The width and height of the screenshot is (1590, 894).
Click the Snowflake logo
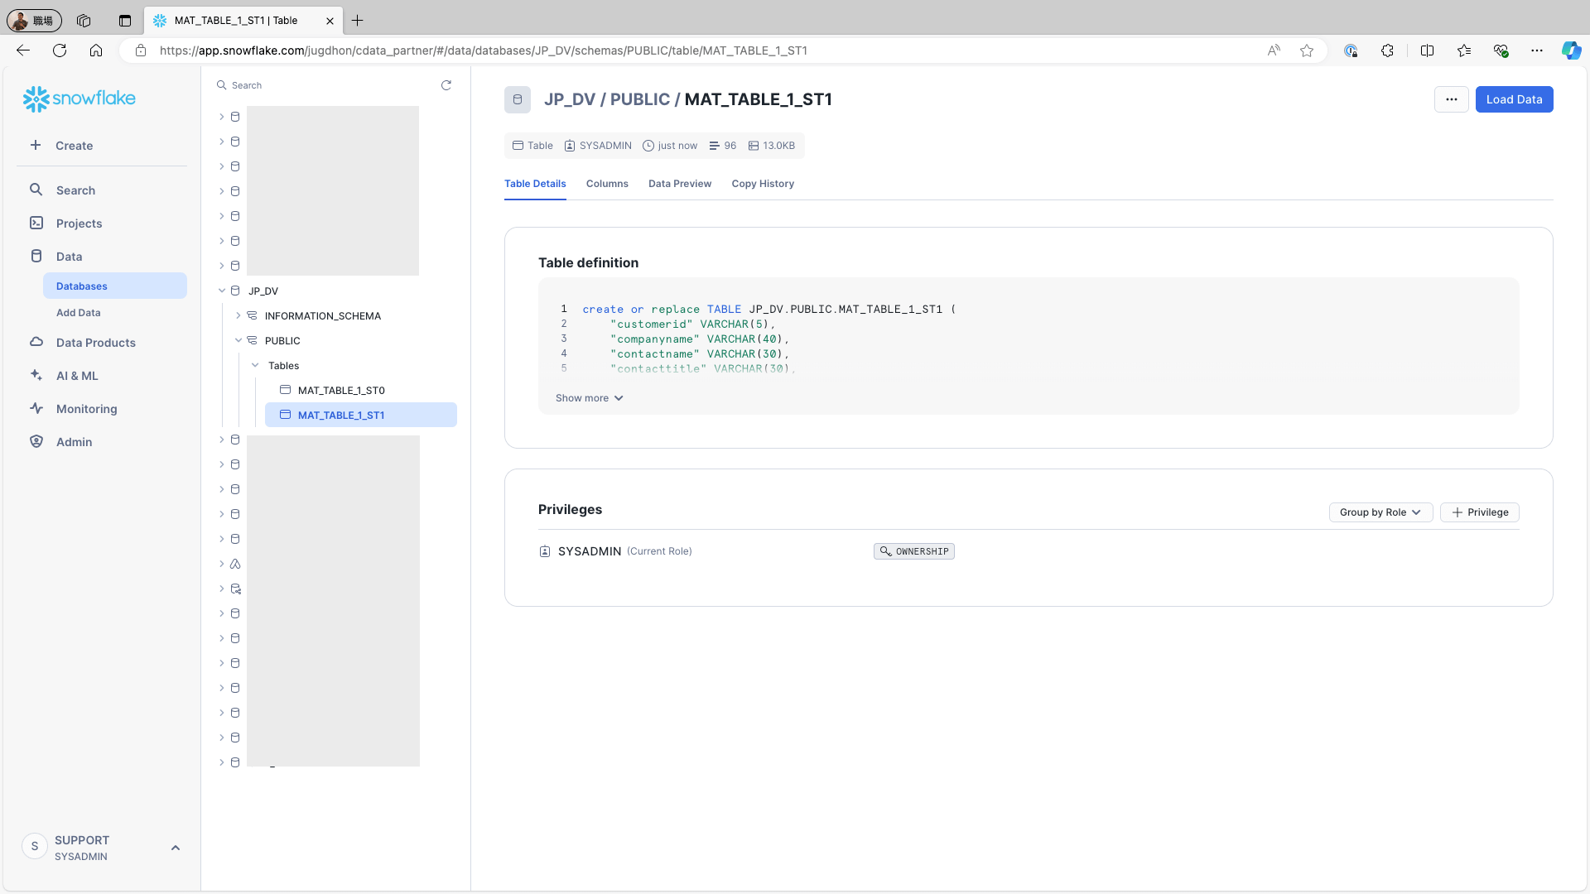point(79,99)
